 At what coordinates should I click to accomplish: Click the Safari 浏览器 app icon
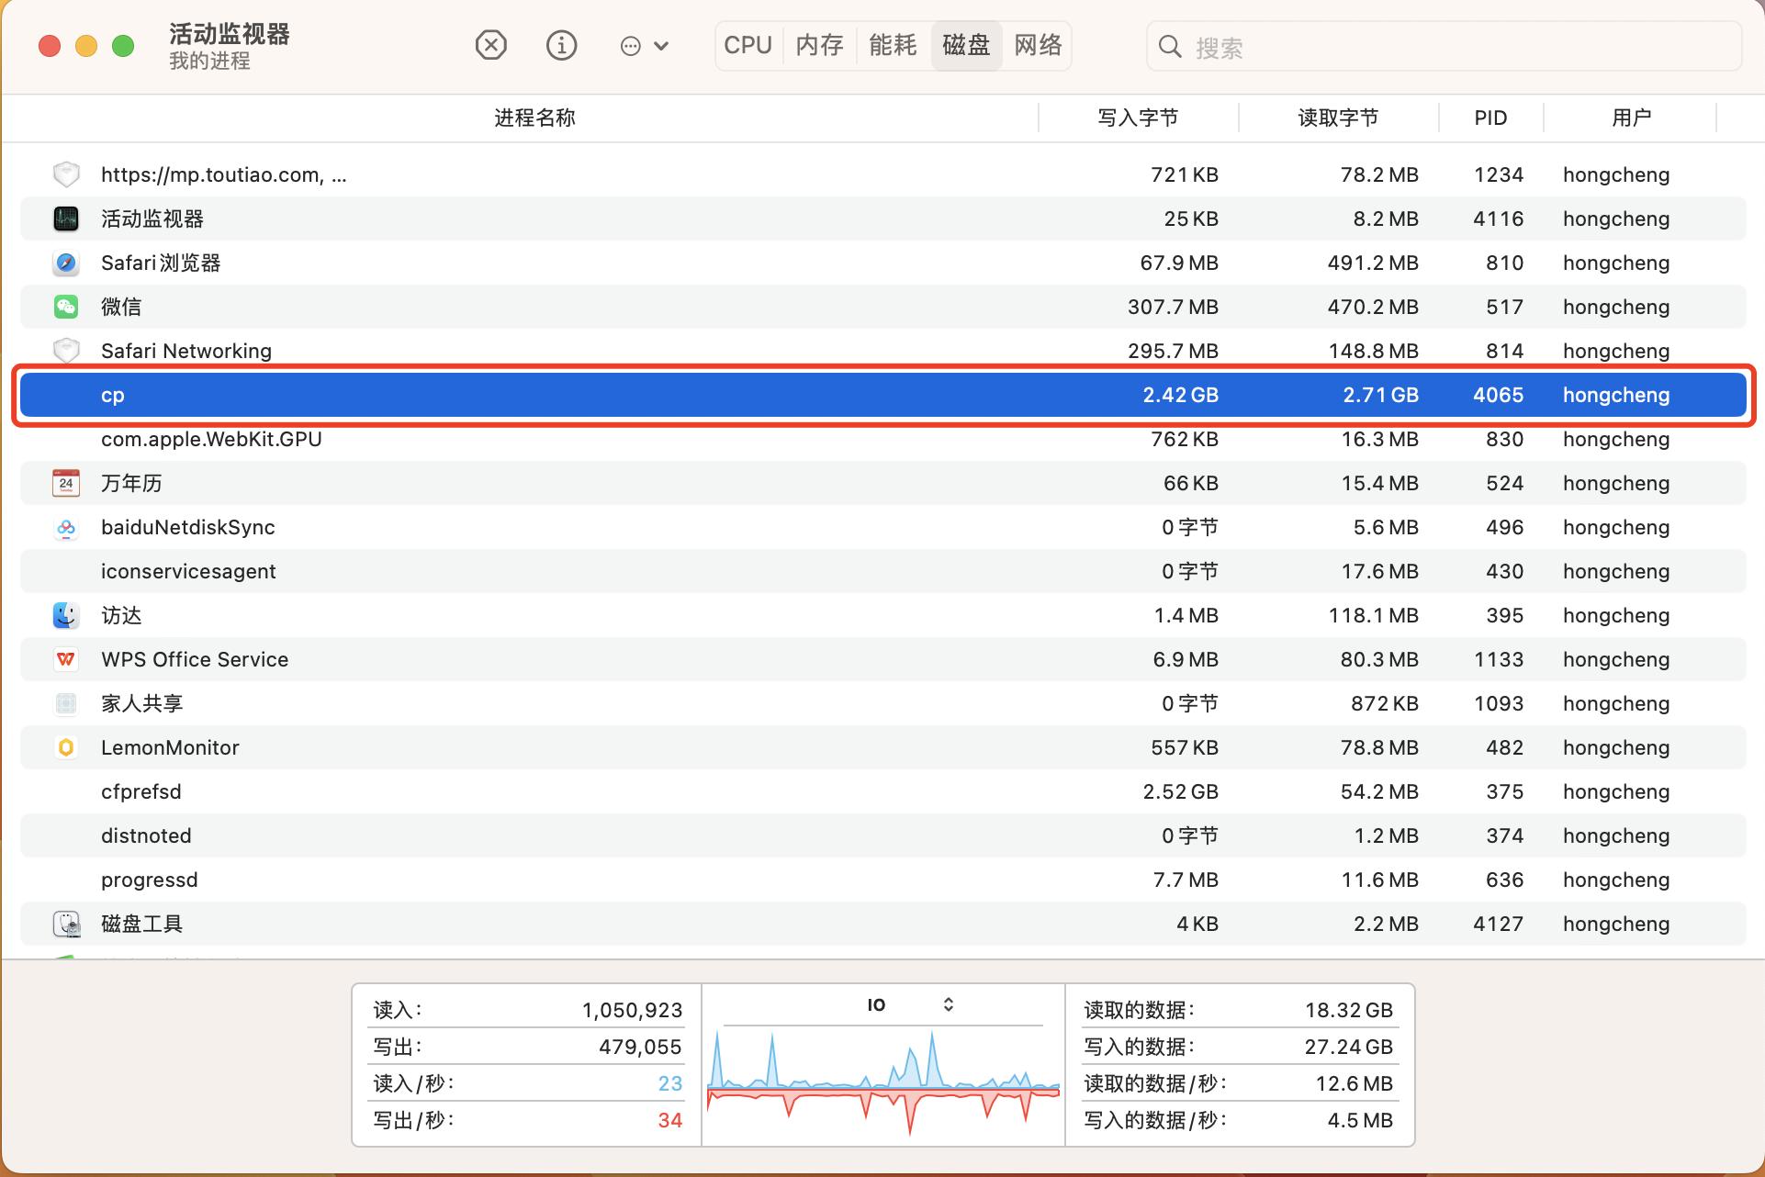click(65, 263)
